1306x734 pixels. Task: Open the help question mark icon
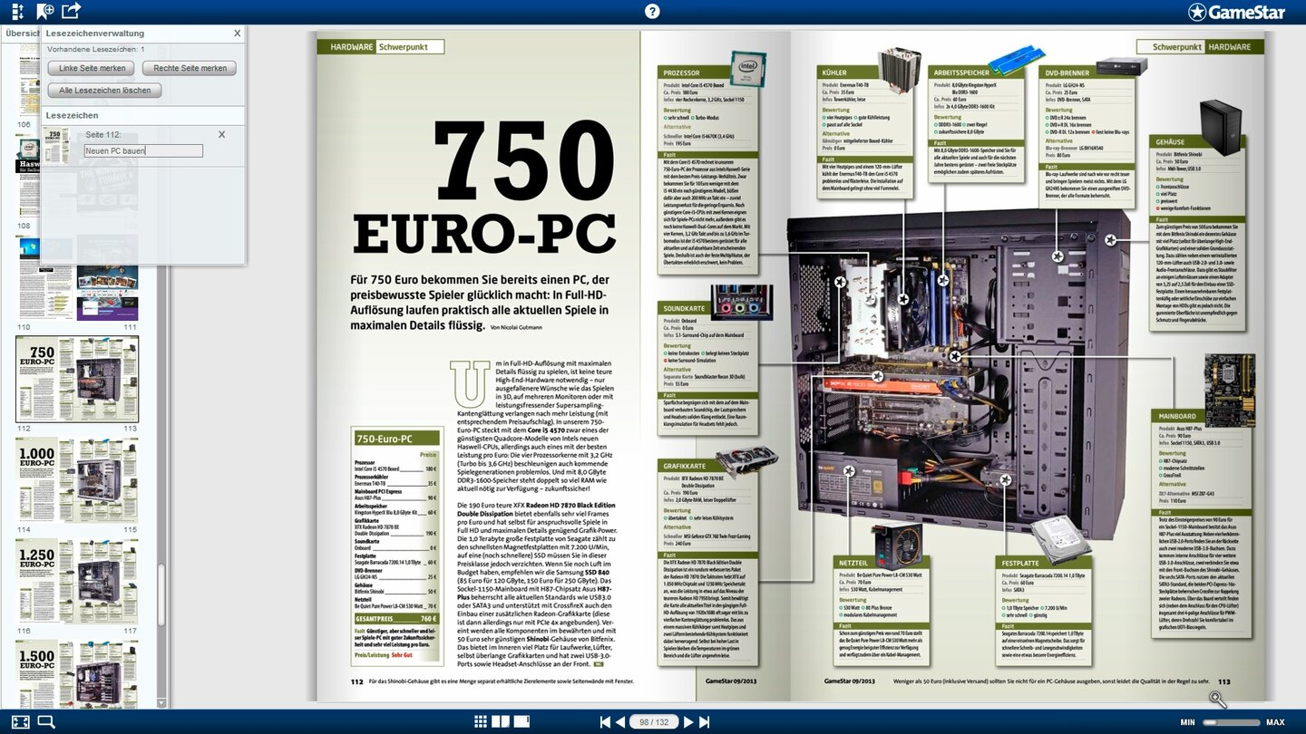tap(652, 11)
